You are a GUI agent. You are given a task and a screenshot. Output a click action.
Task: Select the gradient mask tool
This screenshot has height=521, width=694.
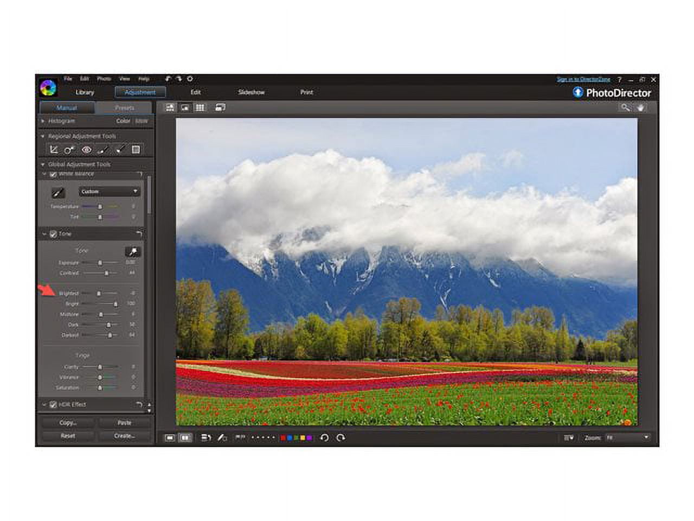[x=136, y=150]
